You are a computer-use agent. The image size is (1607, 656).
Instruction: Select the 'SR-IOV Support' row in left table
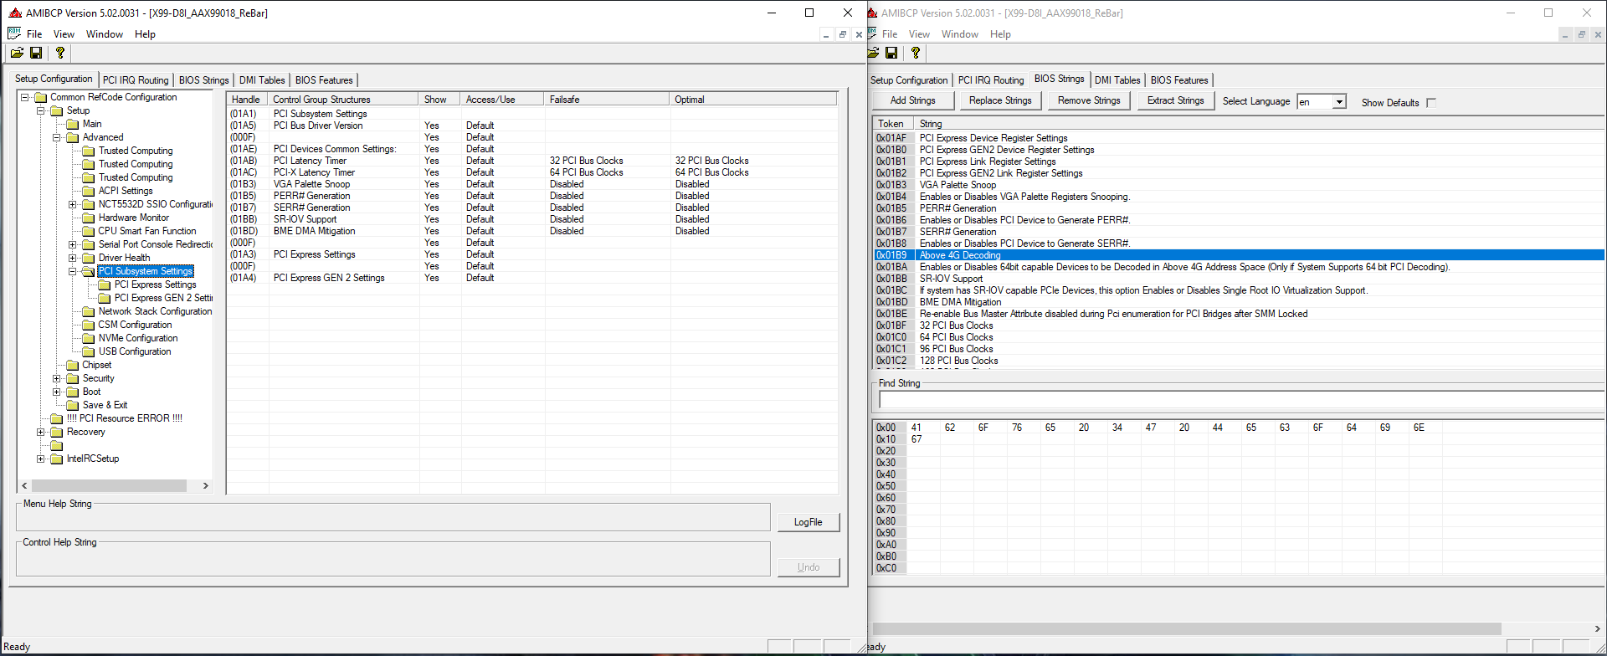(x=532, y=219)
